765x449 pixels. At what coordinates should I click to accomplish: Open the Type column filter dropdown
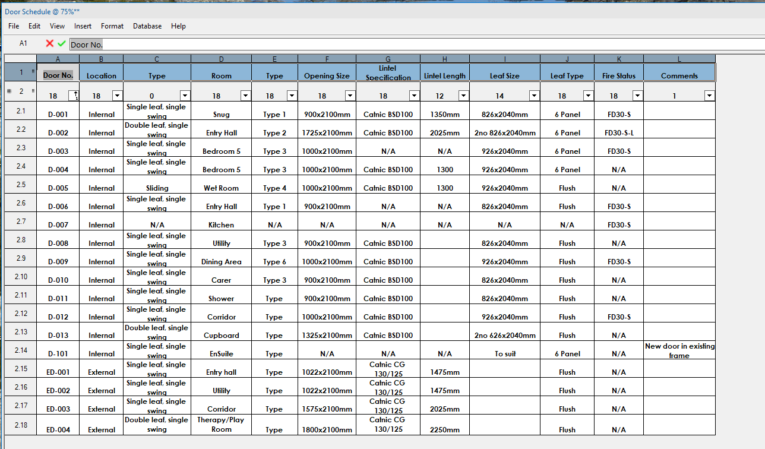click(x=185, y=95)
